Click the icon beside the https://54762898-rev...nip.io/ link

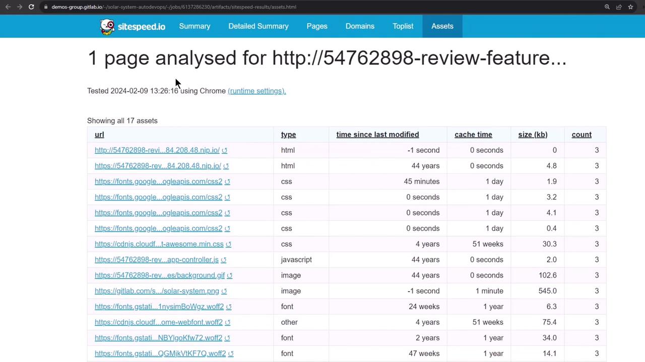coord(226,166)
